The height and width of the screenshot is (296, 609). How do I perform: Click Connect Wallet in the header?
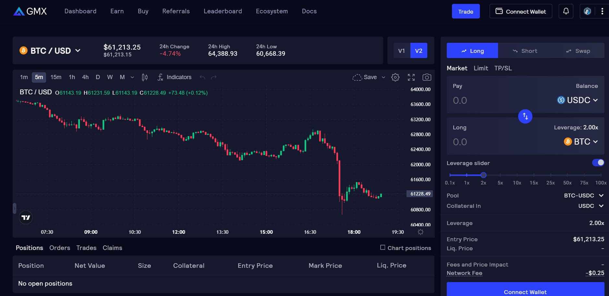coord(520,11)
